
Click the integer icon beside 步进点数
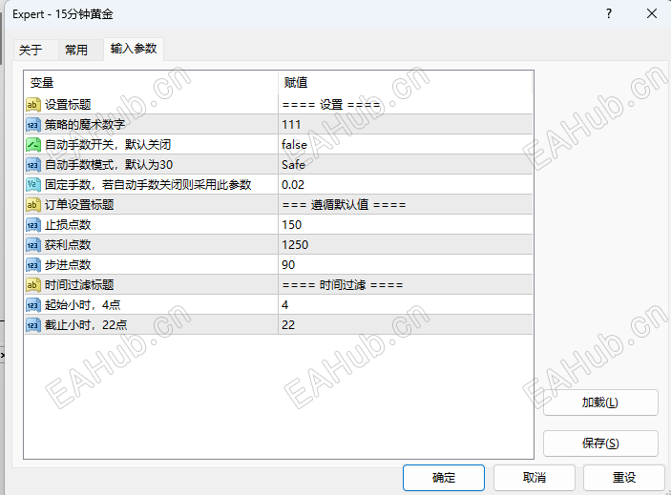[x=33, y=265]
